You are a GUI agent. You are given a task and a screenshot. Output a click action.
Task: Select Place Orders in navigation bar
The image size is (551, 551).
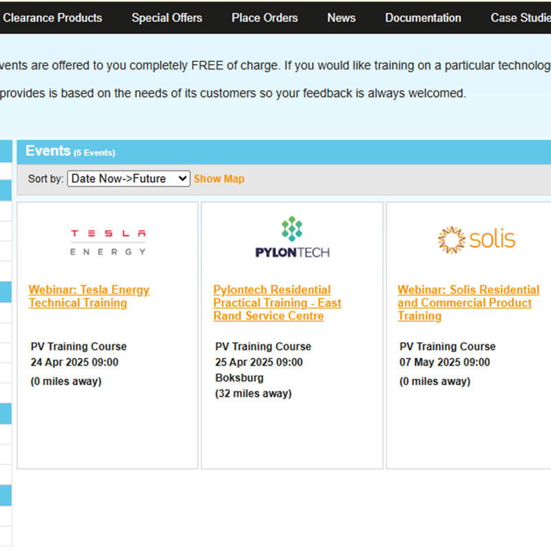(264, 18)
